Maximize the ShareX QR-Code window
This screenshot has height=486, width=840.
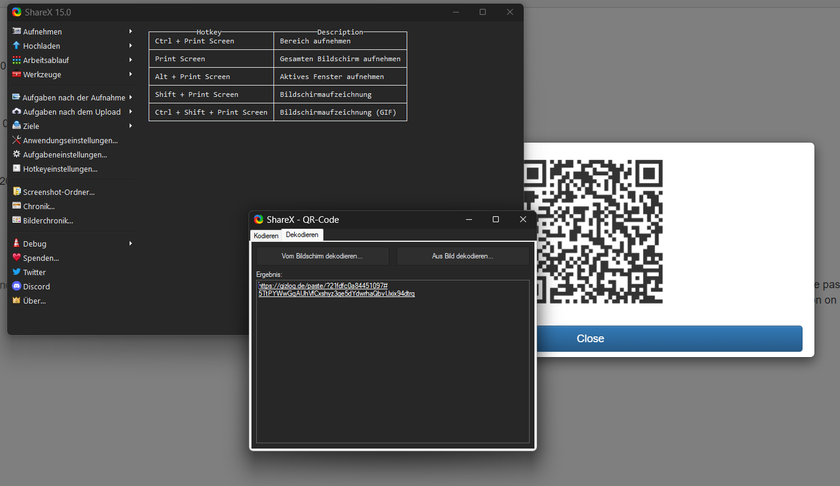[x=495, y=219]
